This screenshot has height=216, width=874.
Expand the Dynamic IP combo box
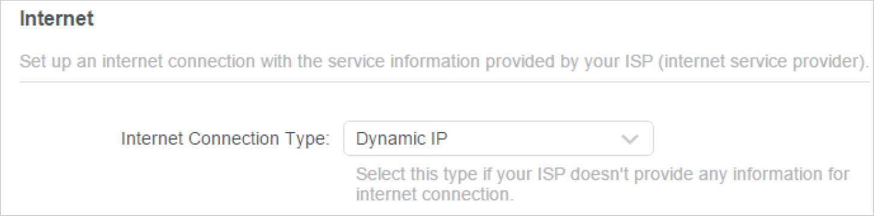point(498,139)
